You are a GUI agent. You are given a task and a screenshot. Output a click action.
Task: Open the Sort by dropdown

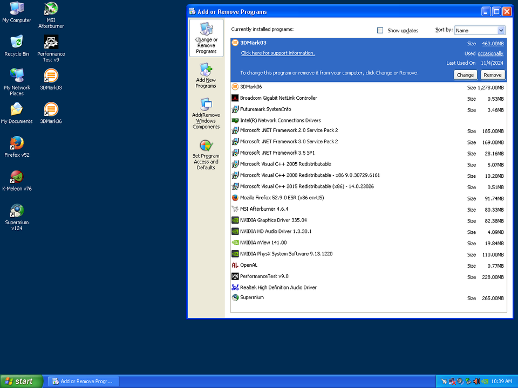click(479, 30)
